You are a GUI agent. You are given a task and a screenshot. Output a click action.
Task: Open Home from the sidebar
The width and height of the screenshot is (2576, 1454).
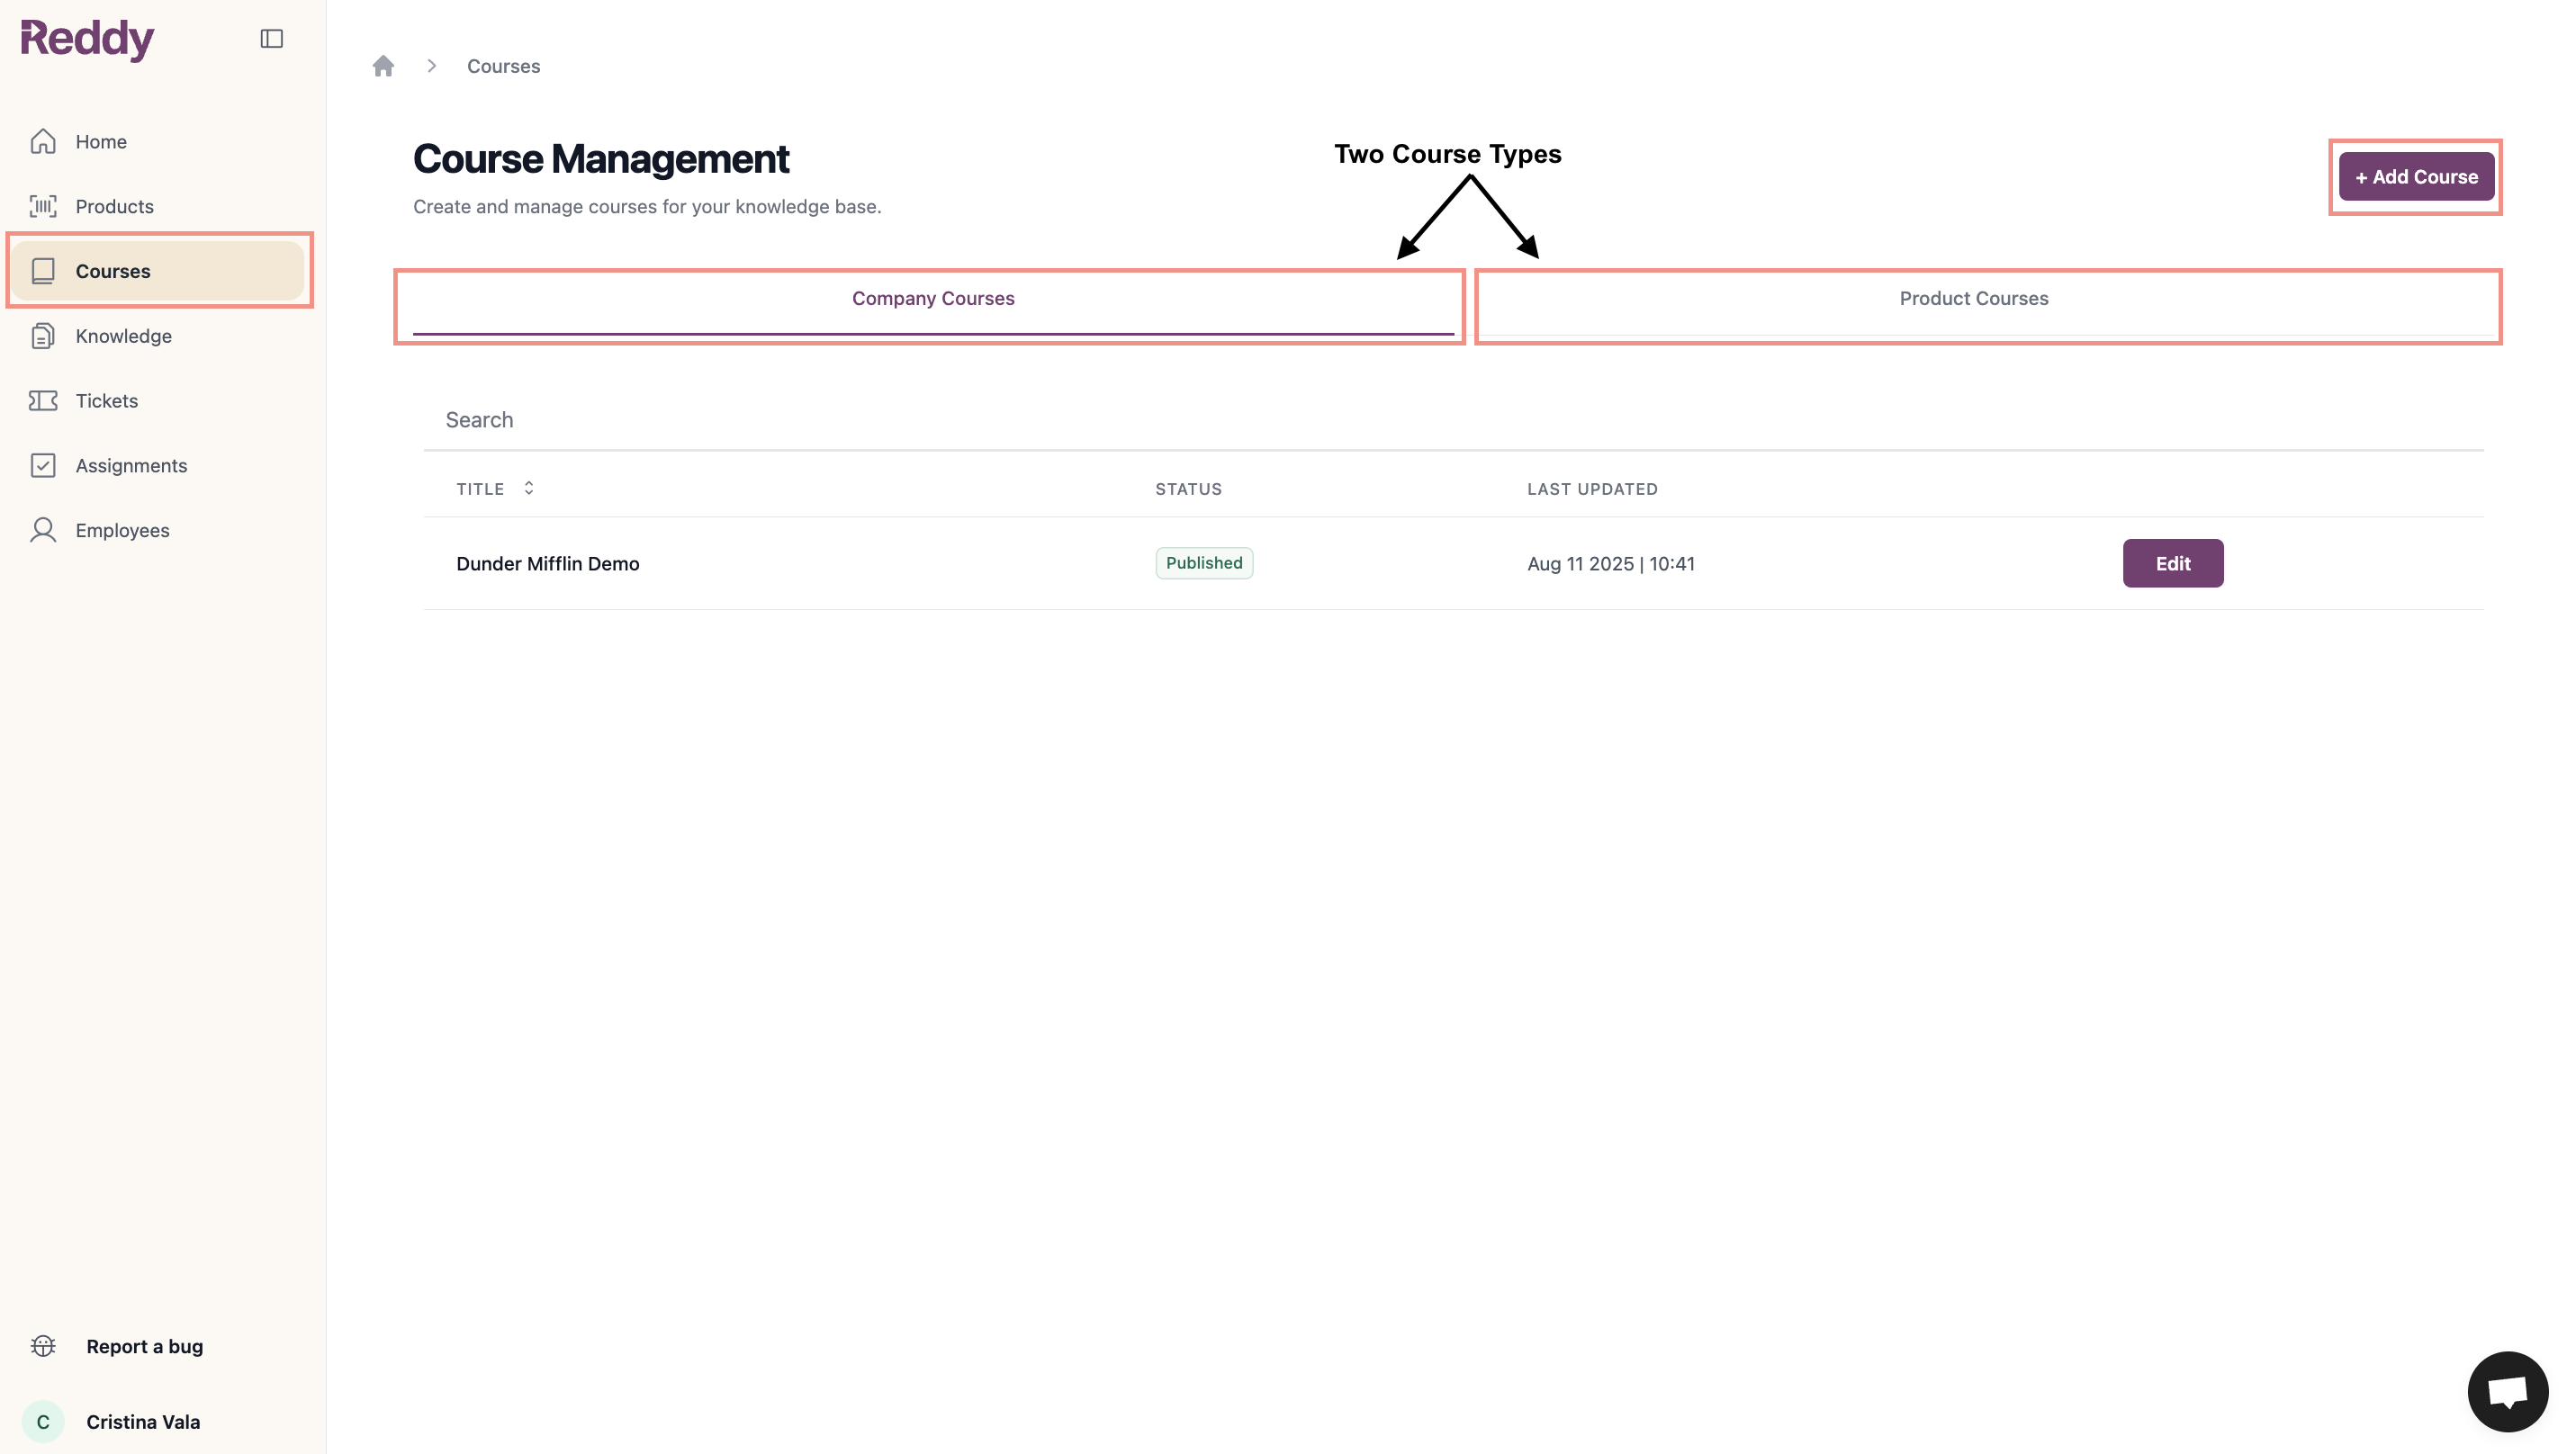[x=101, y=141]
